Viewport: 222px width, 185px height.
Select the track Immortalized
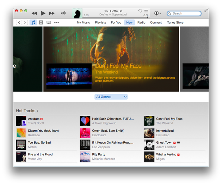(x=165, y=131)
